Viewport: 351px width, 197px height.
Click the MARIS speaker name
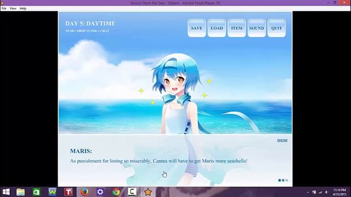coord(81,151)
